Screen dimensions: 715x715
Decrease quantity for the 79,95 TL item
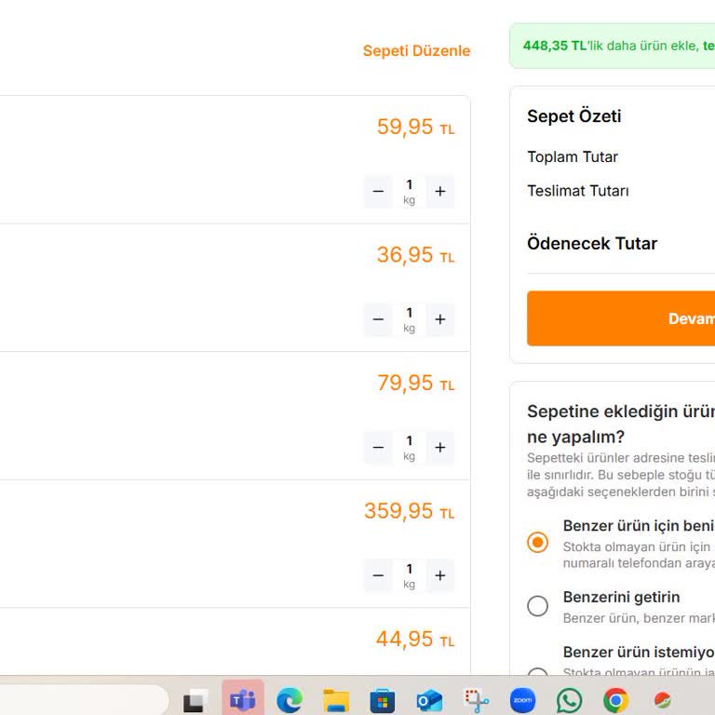(378, 448)
